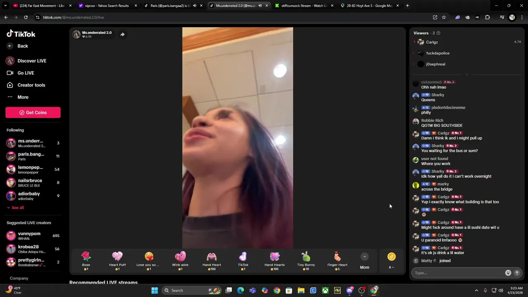This screenshot has height=297, width=528.
Task: Open the volume control in system tray
Action: (501, 290)
